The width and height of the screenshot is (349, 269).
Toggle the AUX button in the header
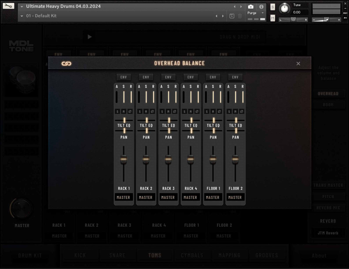pos(345,13)
